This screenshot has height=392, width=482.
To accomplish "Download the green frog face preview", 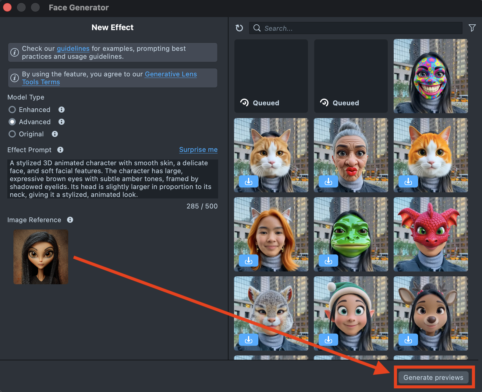I will (x=328, y=261).
